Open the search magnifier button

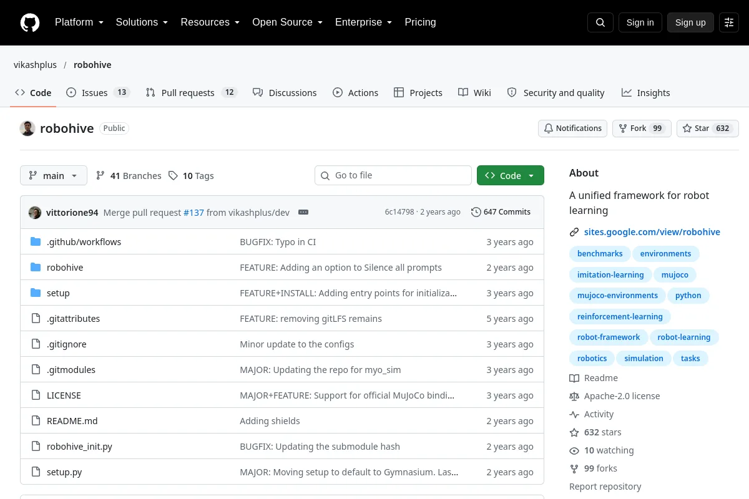[600, 22]
